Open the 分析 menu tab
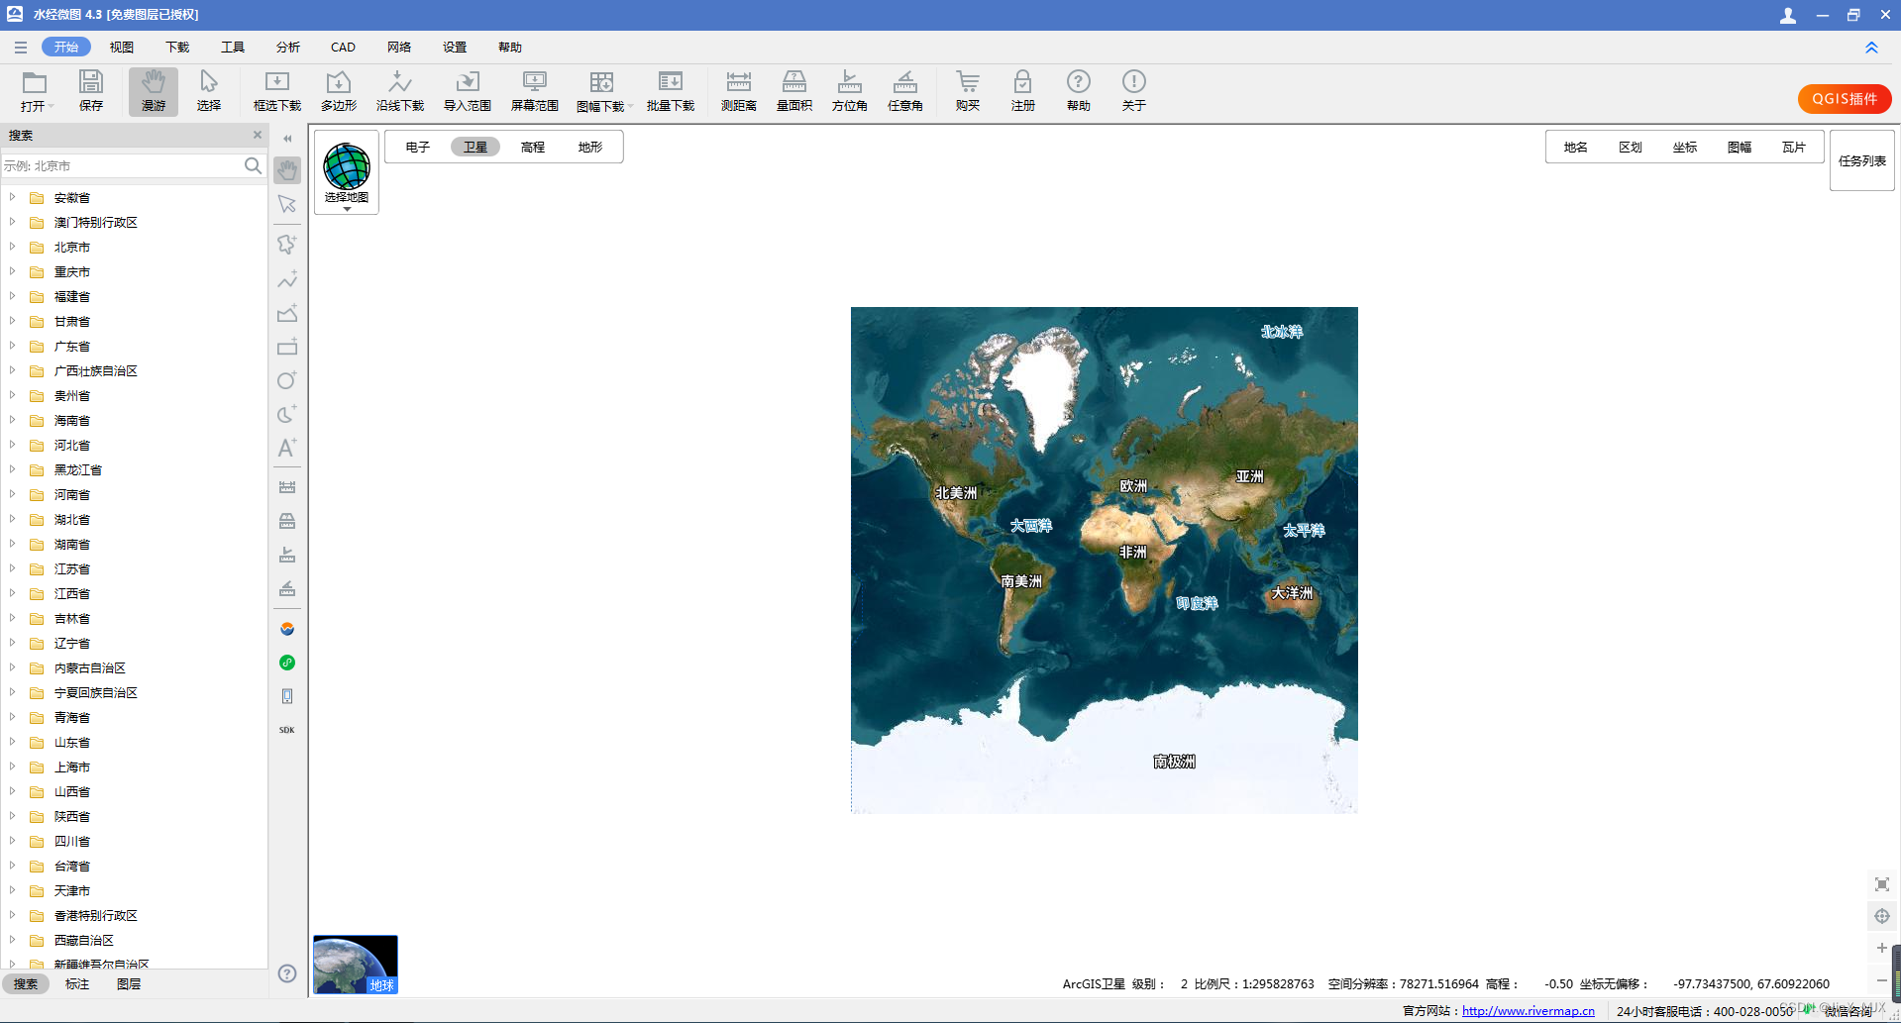This screenshot has height=1023, width=1901. pyautogui.click(x=288, y=47)
